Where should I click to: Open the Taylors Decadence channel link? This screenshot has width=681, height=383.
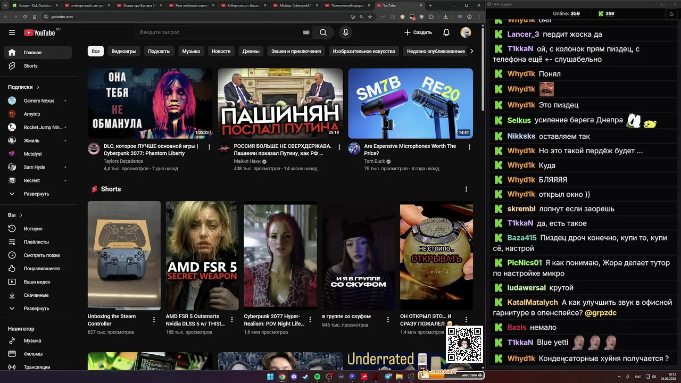coord(123,161)
